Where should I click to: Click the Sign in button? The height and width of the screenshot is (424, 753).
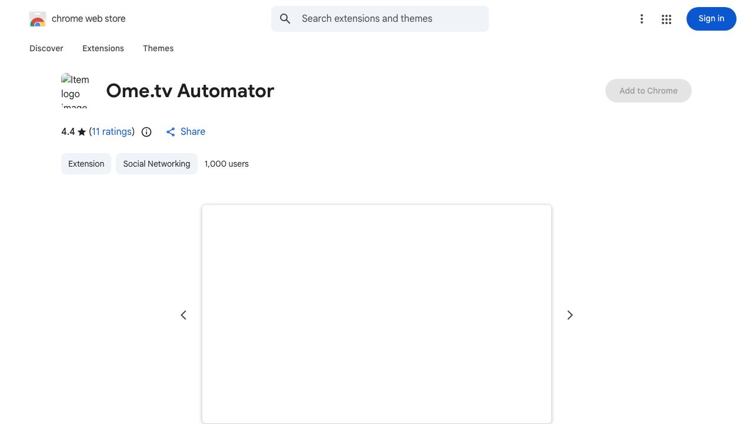click(x=711, y=19)
